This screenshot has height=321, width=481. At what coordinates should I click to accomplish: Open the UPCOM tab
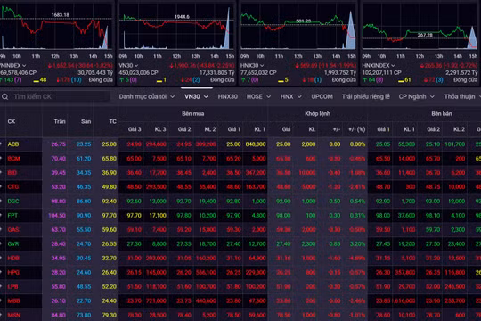(322, 97)
